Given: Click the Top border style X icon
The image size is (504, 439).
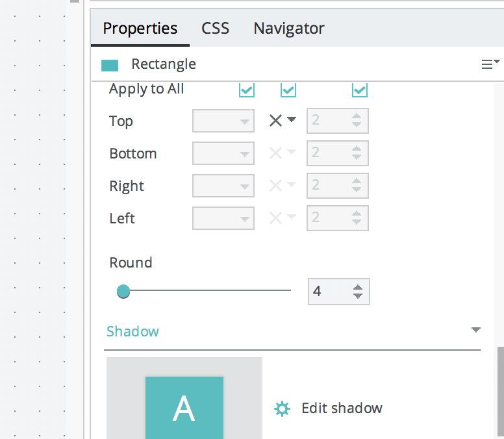Looking at the screenshot, I should coord(276,120).
